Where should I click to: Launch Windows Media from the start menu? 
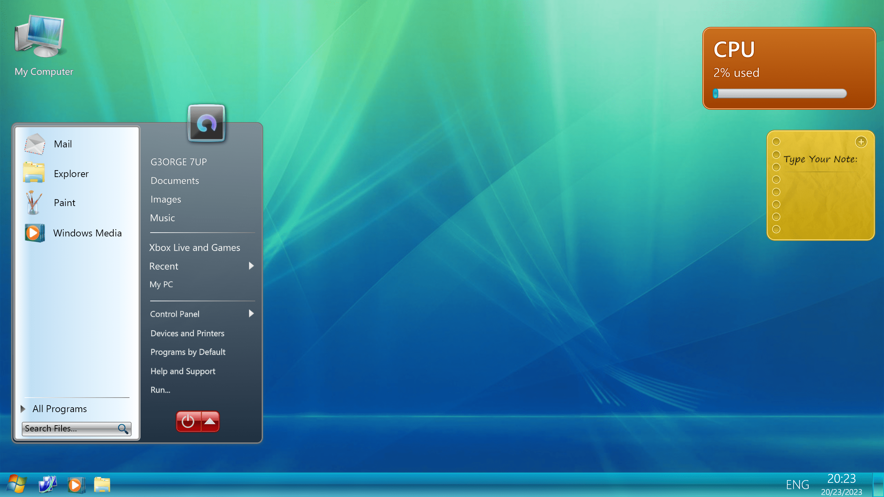87,233
